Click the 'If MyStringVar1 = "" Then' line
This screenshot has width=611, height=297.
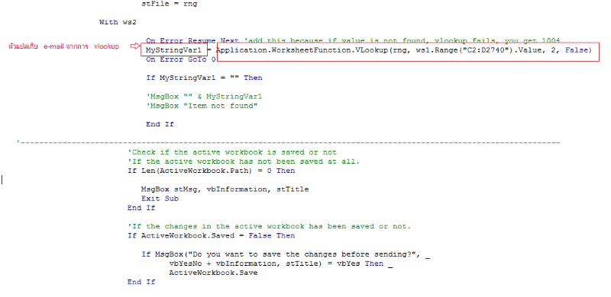pos(204,78)
